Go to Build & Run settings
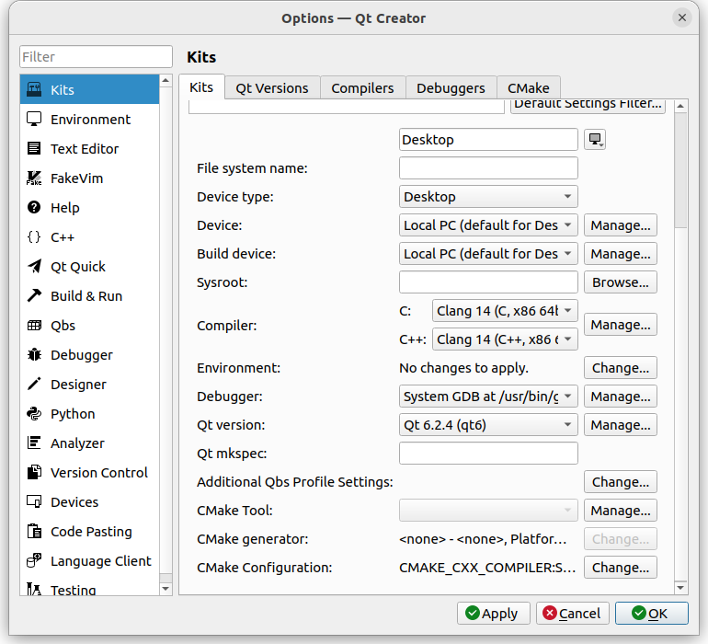This screenshot has width=708, height=644. click(89, 296)
